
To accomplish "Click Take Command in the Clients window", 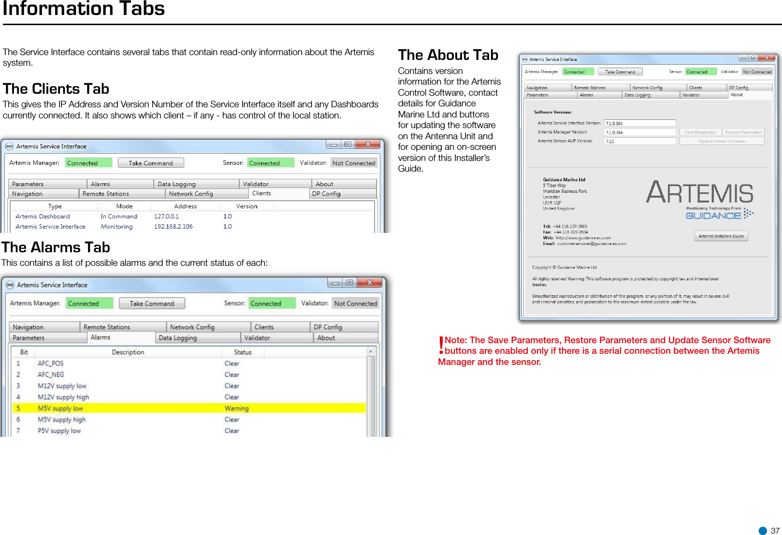I will (x=151, y=163).
